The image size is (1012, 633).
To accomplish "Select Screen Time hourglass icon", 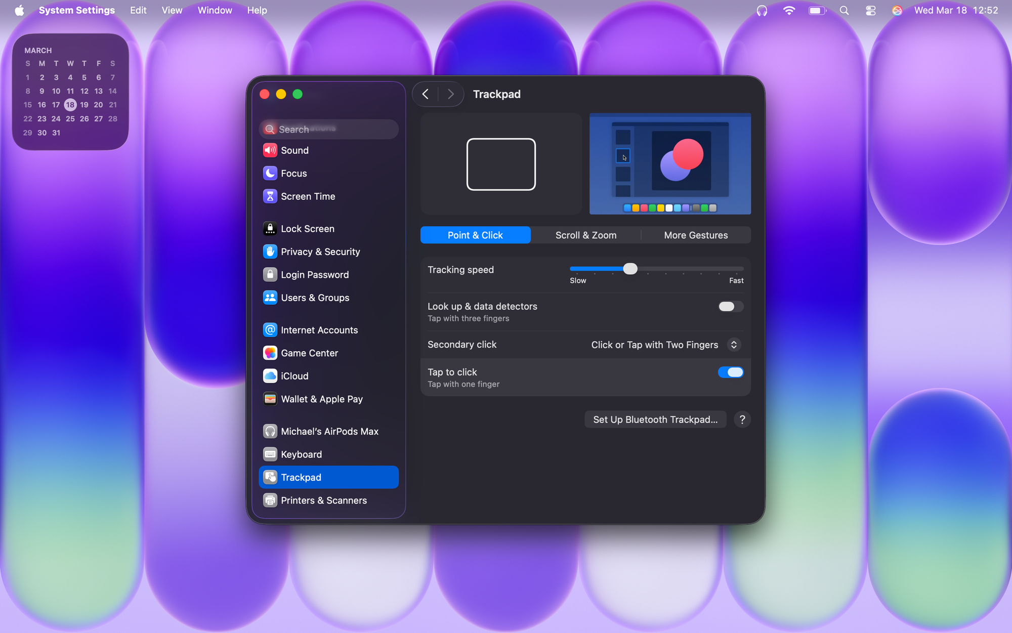I will [270, 196].
